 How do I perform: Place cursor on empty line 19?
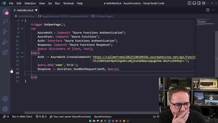pyautogui.click(x=110, y=73)
